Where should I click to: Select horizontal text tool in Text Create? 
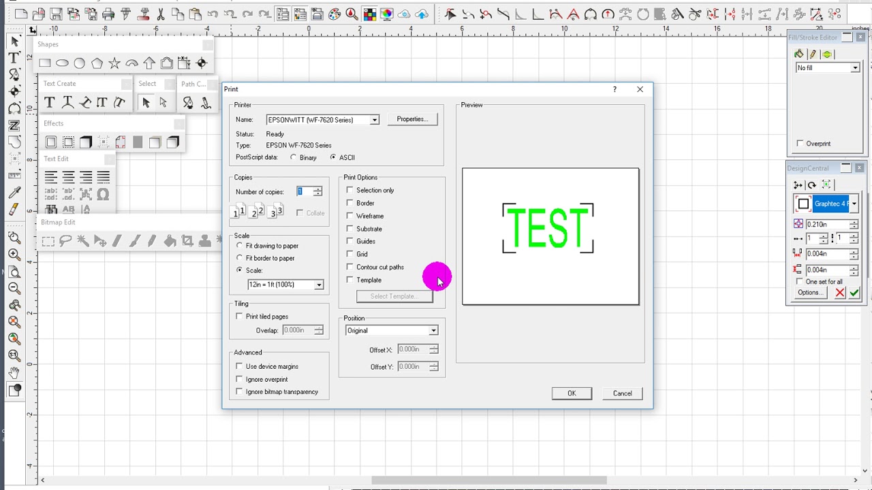pos(49,103)
